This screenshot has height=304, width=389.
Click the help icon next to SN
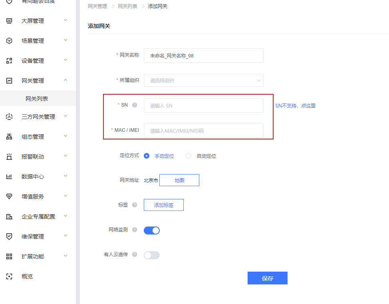[x=135, y=105]
